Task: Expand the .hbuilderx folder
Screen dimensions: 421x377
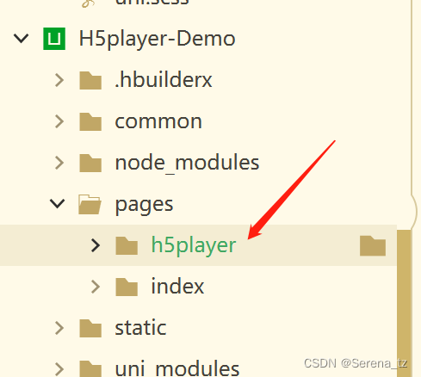Action: [59, 80]
